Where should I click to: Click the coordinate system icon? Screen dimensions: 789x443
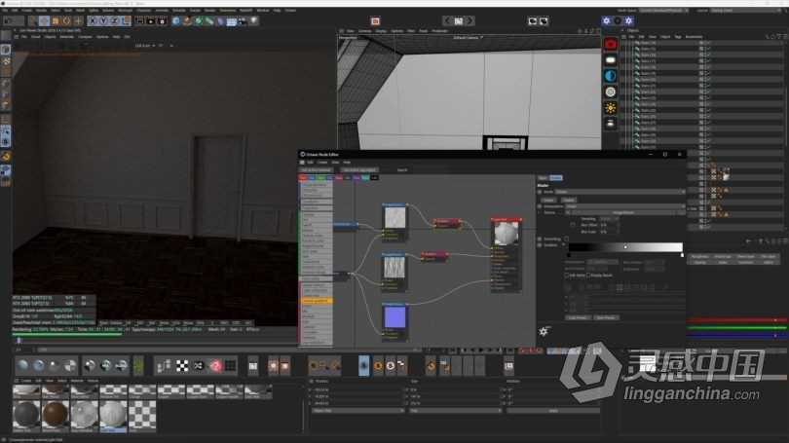(x=126, y=21)
